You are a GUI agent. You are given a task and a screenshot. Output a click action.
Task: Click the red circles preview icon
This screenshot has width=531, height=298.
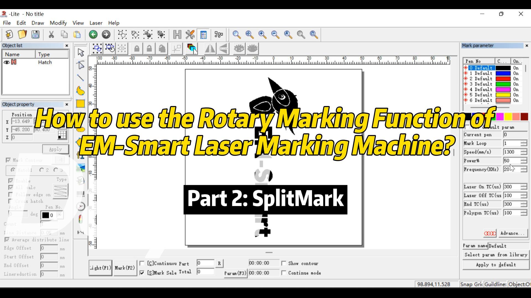(x=490, y=233)
